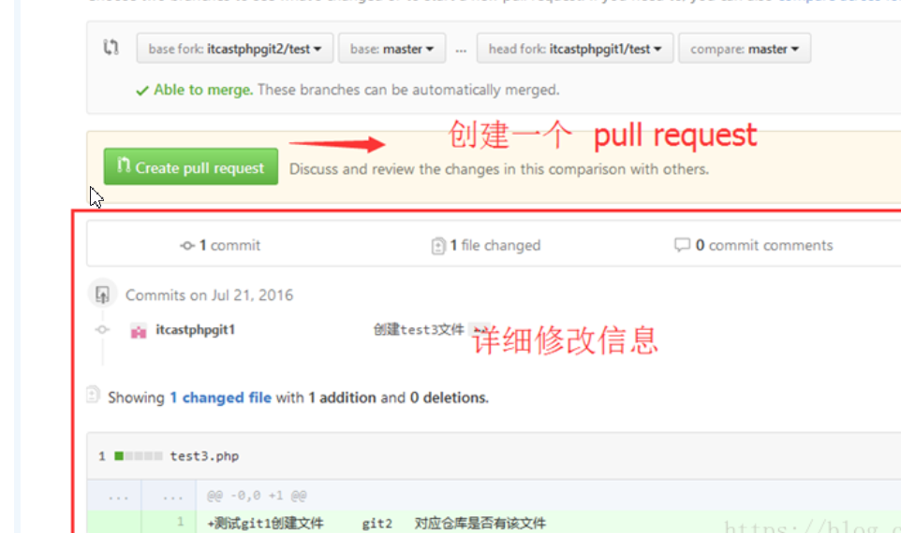This screenshot has width=901, height=533.
Task: Click the ellipsis between base and head
Action: (461, 50)
